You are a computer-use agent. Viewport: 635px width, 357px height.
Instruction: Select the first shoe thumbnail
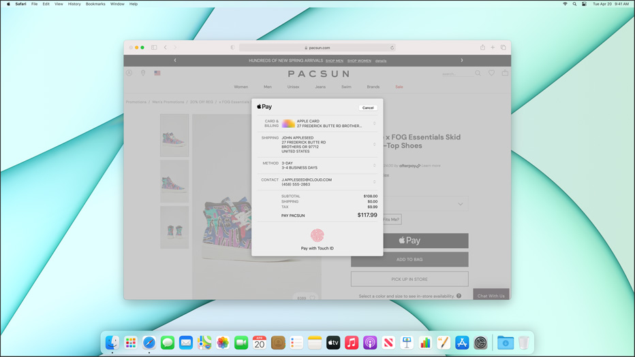coord(174,135)
